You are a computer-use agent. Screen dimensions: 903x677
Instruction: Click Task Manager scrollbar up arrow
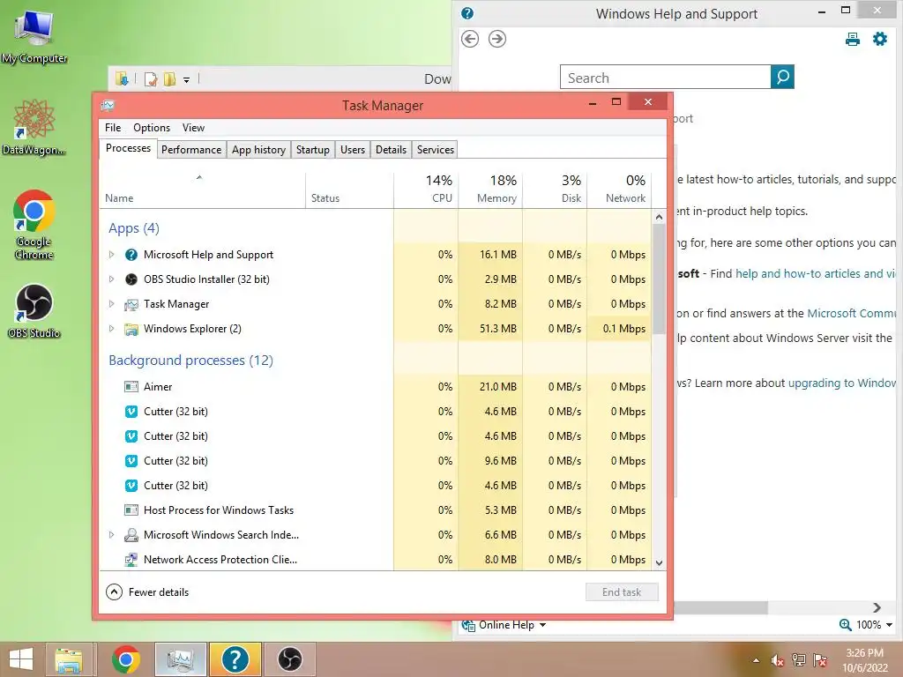pyautogui.click(x=660, y=217)
